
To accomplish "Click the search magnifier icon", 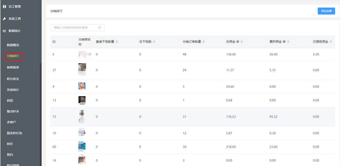I will 100,28.
